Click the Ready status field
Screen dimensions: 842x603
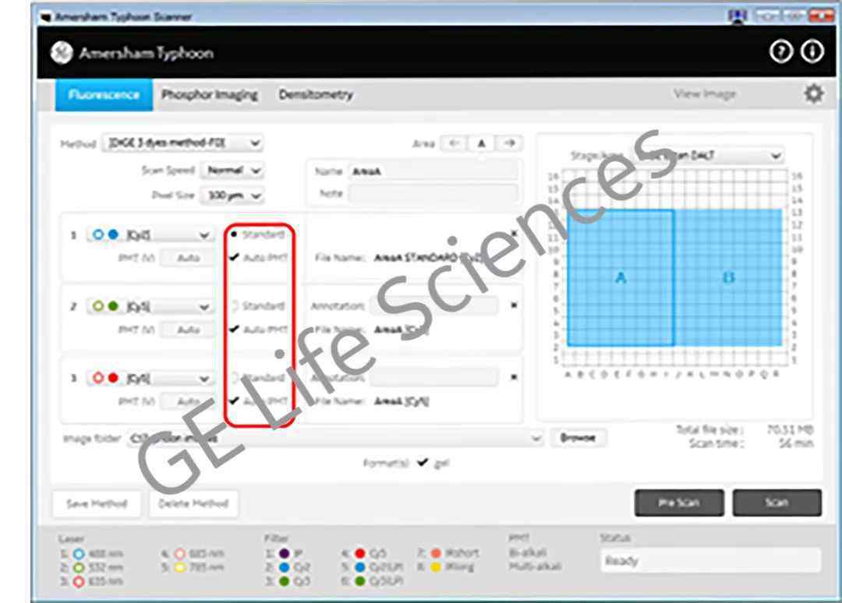pyautogui.click(x=710, y=561)
